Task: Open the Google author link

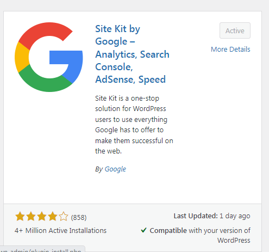Action: (x=115, y=169)
